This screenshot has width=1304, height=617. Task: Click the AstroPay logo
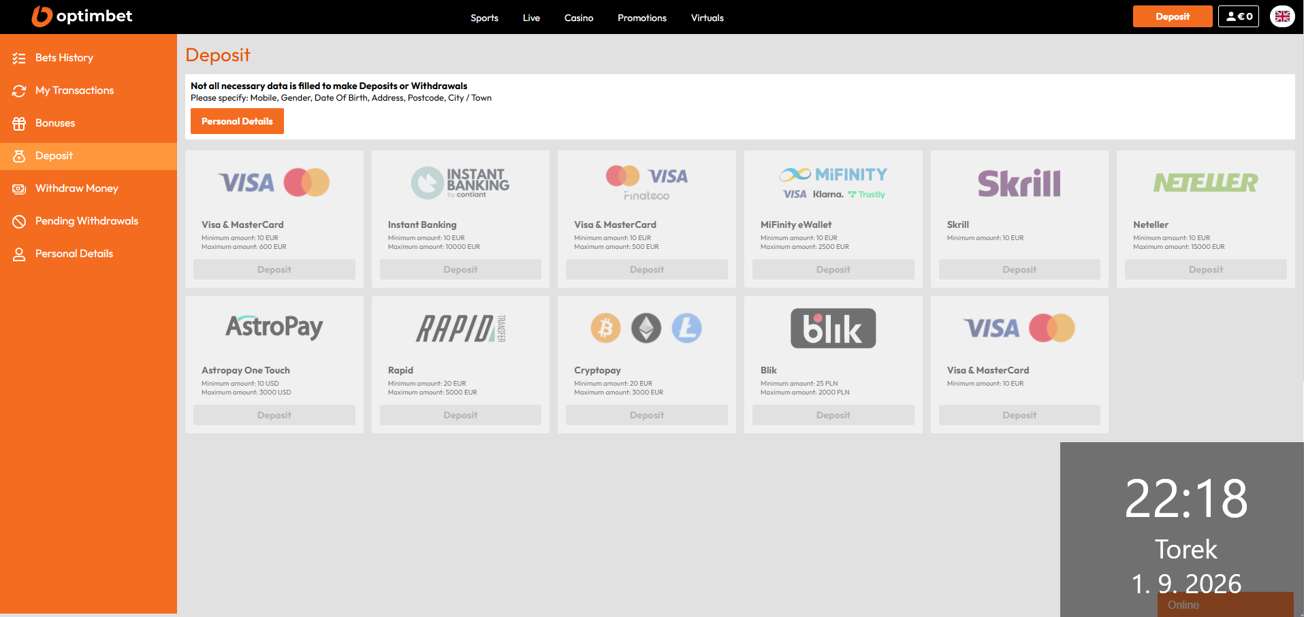(x=274, y=327)
